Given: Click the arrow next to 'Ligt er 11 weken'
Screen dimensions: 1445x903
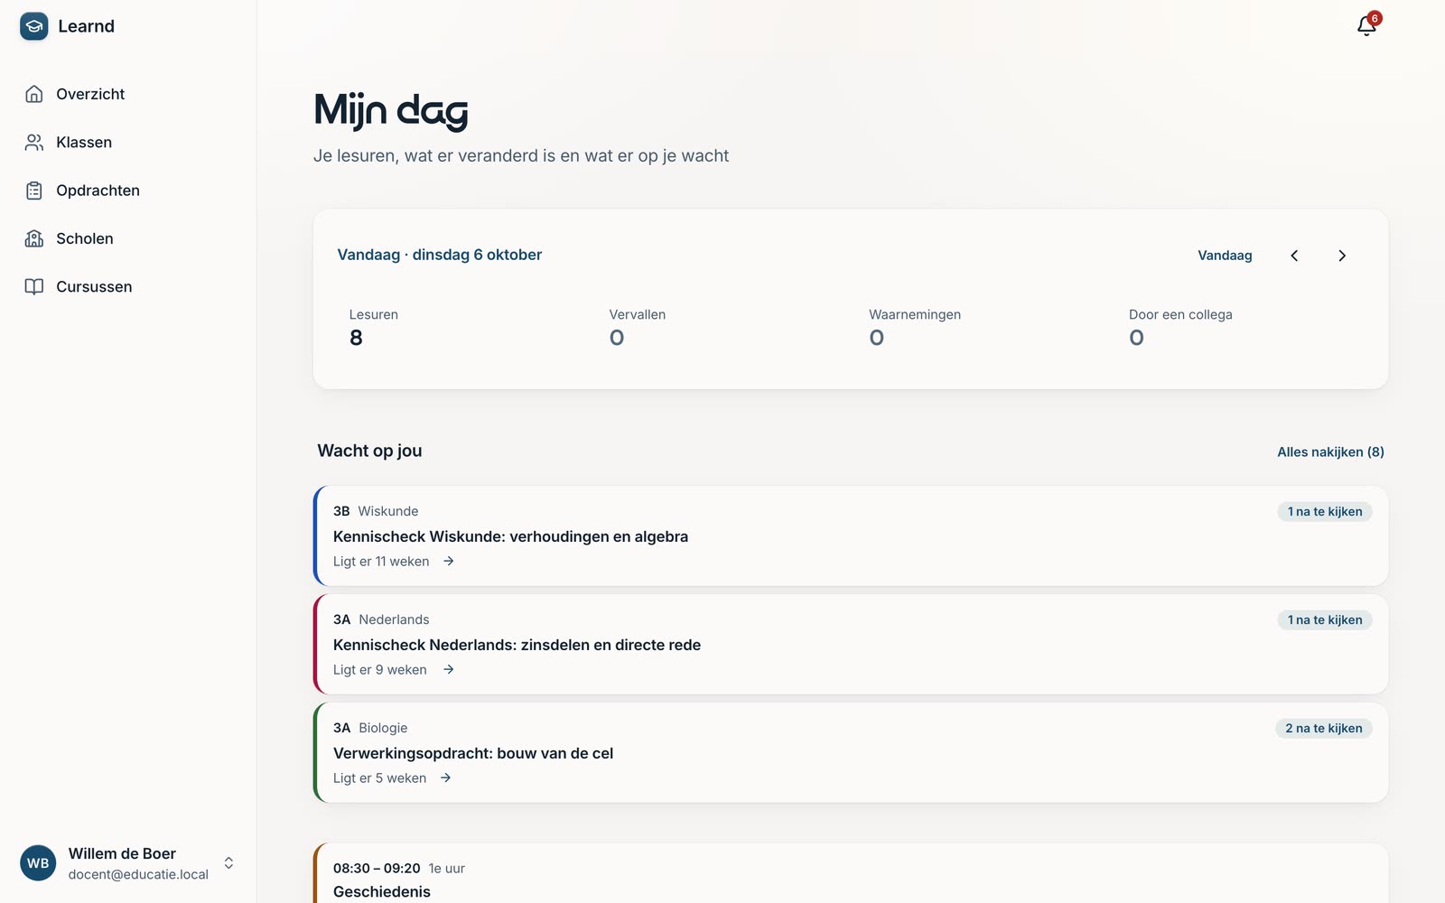Looking at the screenshot, I should pos(449,562).
